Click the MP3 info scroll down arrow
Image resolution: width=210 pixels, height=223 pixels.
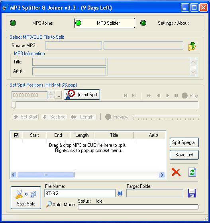pyautogui.click(x=193, y=72)
